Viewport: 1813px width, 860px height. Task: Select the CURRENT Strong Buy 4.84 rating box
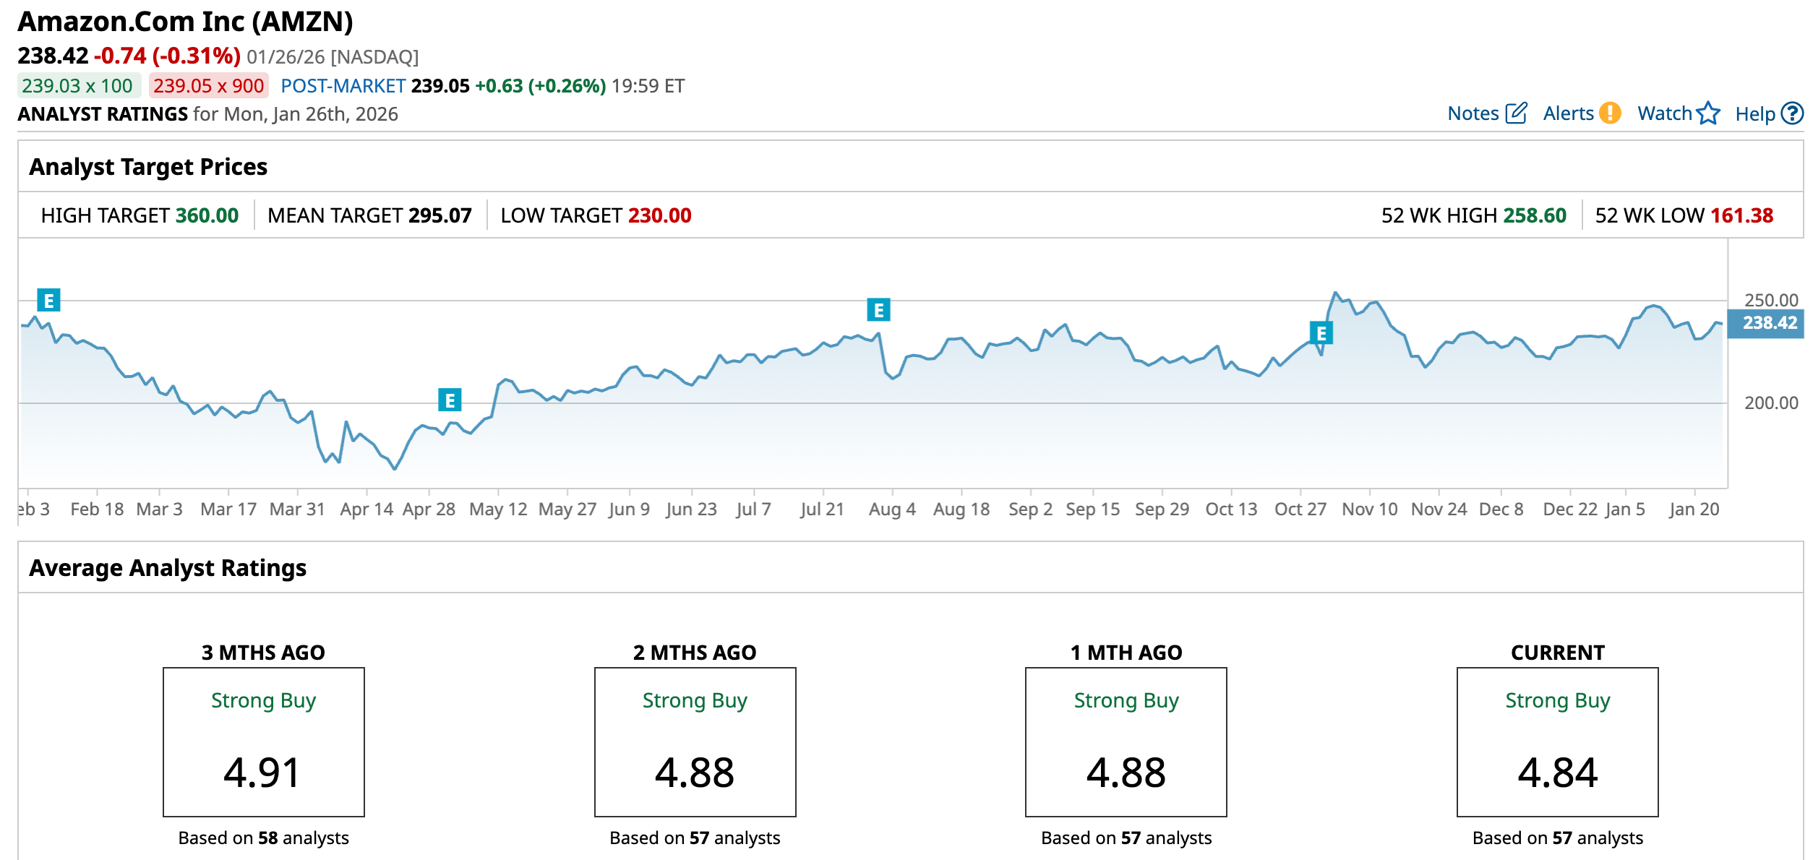(x=1557, y=742)
